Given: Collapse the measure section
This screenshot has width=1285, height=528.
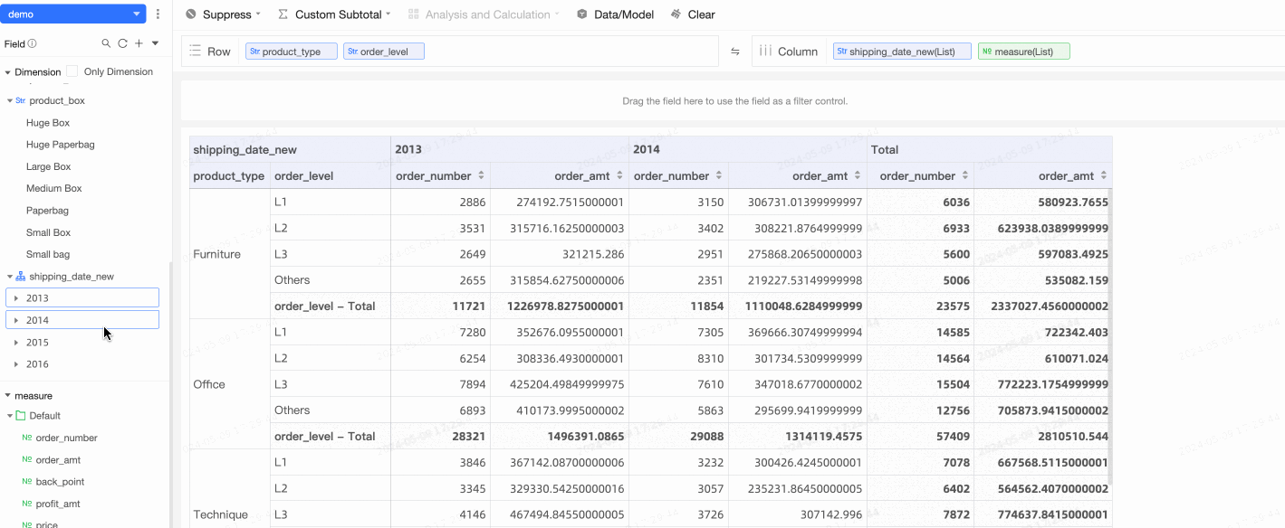Looking at the screenshot, I should pyautogui.click(x=8, y=396).
